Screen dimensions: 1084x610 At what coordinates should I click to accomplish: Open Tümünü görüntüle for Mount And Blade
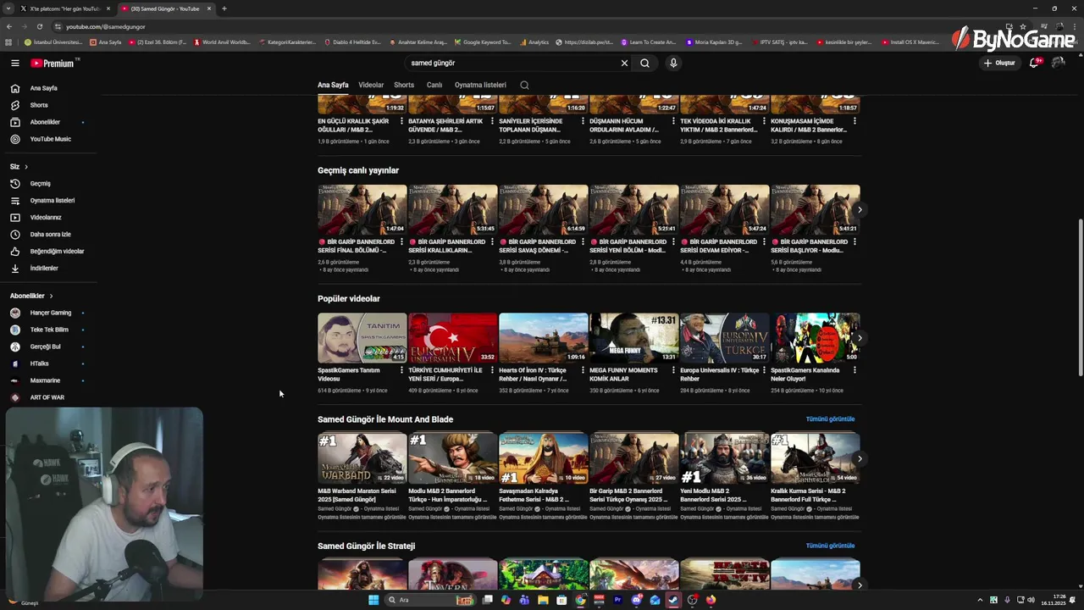[x=830, y=419]
